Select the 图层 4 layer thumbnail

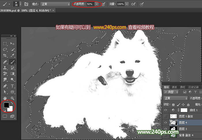pos(174,122)
